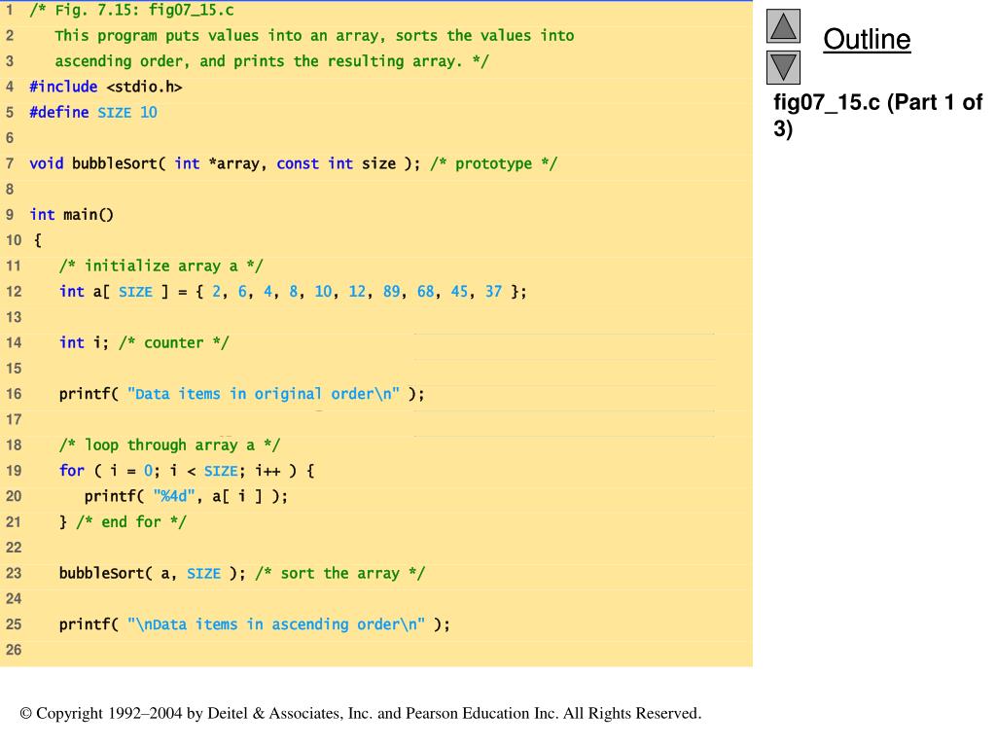Click the up arrow navigation icon
Image resolution: width=996 pixels, height=747 pixels.
[x=783, y=26]
